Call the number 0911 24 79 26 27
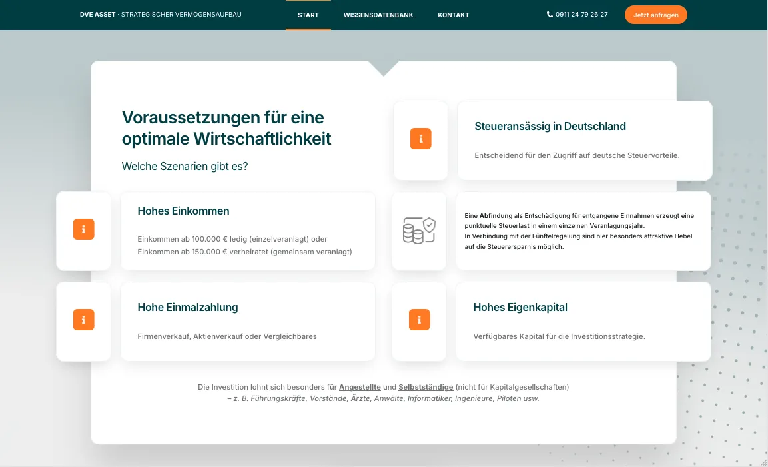This screenshot has height=467, width=768. pyautogui.click(x=581, y=15)
